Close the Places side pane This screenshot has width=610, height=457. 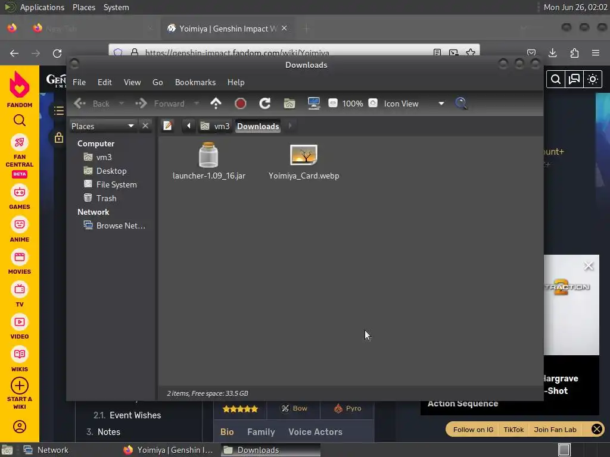(145, 126)
